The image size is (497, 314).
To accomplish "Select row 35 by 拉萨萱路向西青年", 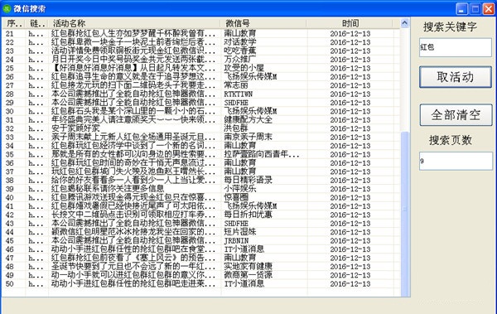I will tap(201, 154).
